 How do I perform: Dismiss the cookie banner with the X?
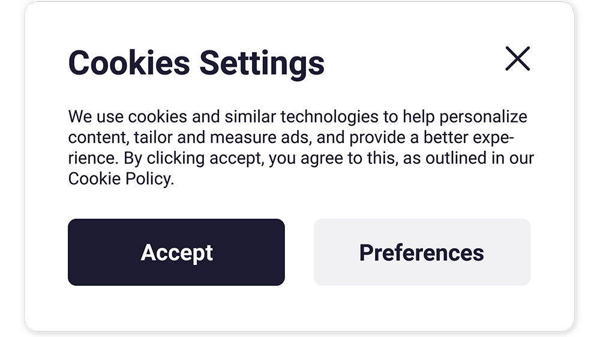(x=517, y=59)
